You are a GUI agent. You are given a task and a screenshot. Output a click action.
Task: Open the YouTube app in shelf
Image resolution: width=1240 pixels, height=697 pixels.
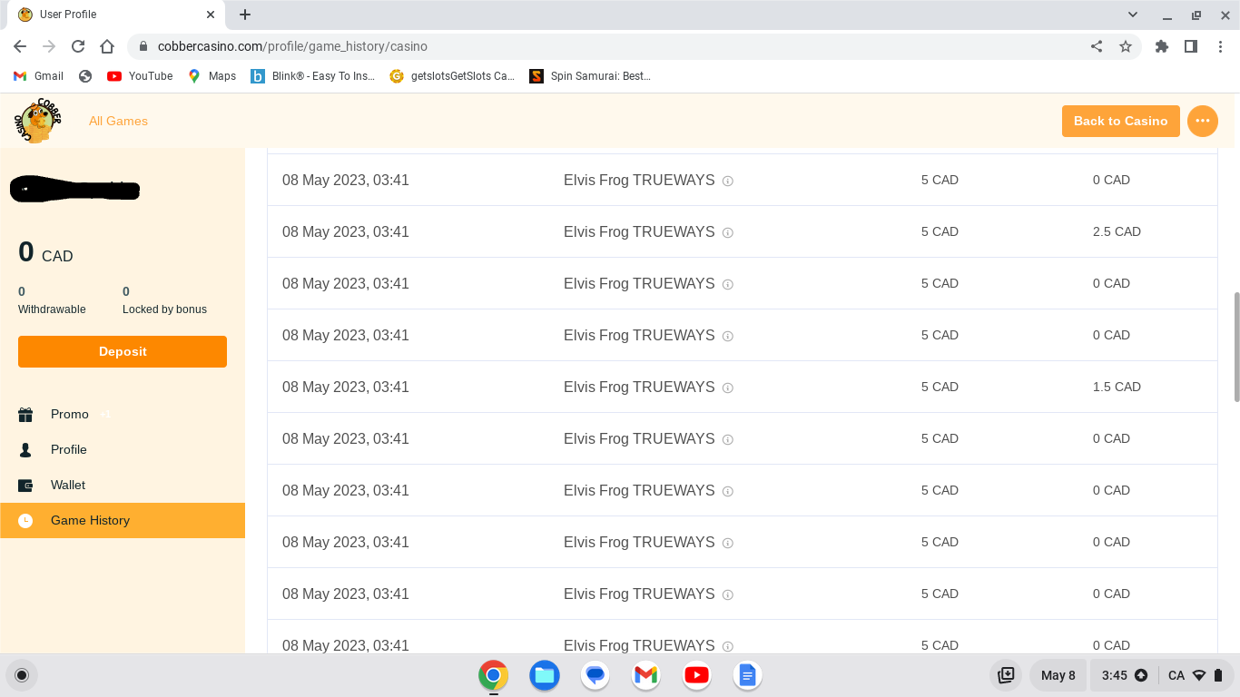(696, 675)
